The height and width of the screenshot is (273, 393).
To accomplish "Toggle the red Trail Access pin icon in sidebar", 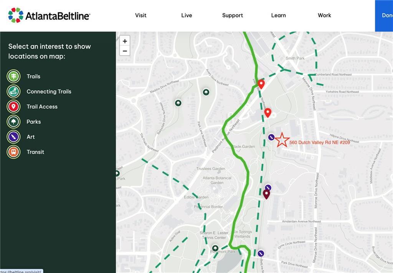I will point(13,107).
